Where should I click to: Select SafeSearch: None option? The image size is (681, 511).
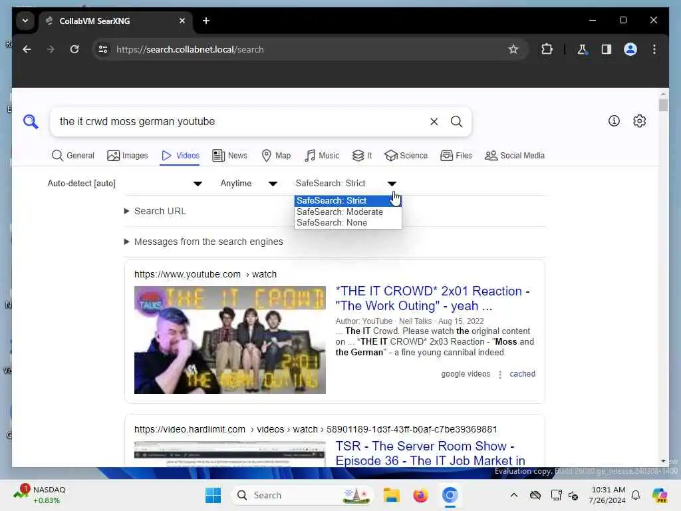pos(348,222)
